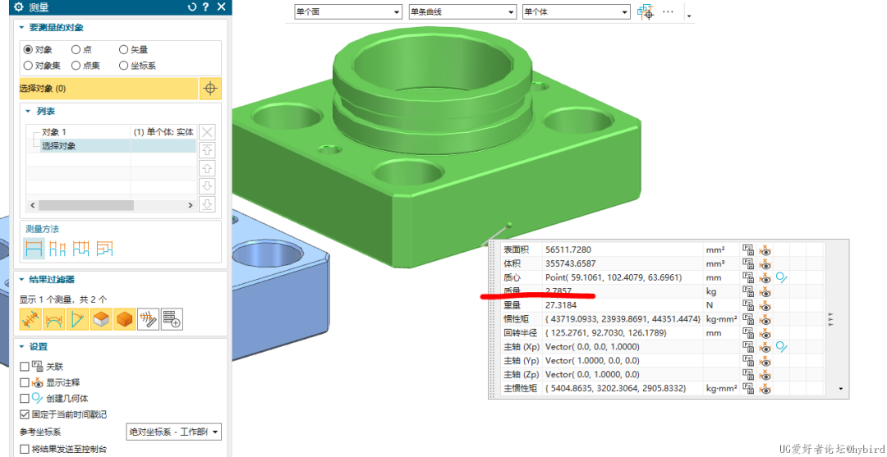
Task: Toggle annotation display for the 体积 row
Action: point(765,264)
